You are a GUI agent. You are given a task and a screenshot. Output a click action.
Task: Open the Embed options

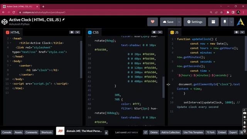[x=222, y=132]
